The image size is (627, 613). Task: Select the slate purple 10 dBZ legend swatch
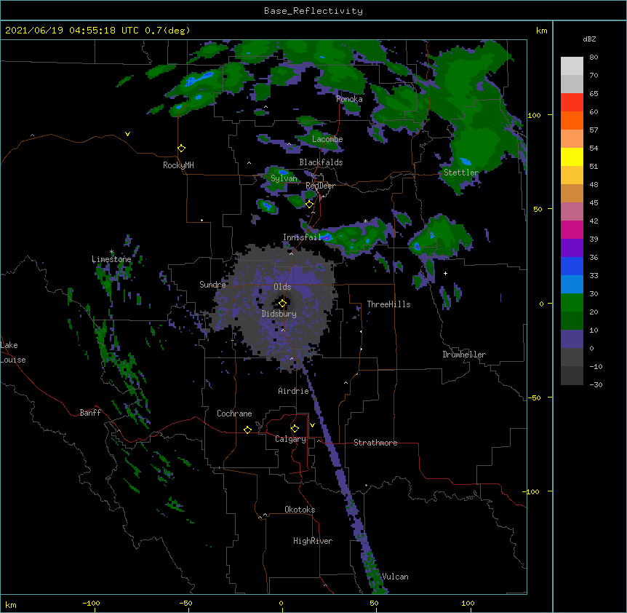click(x=572, y=339)
